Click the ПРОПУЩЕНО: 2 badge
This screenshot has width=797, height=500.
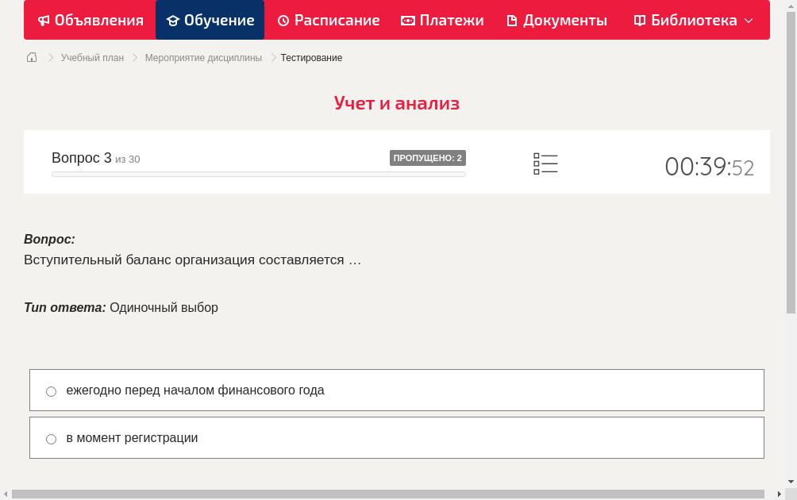429,157
